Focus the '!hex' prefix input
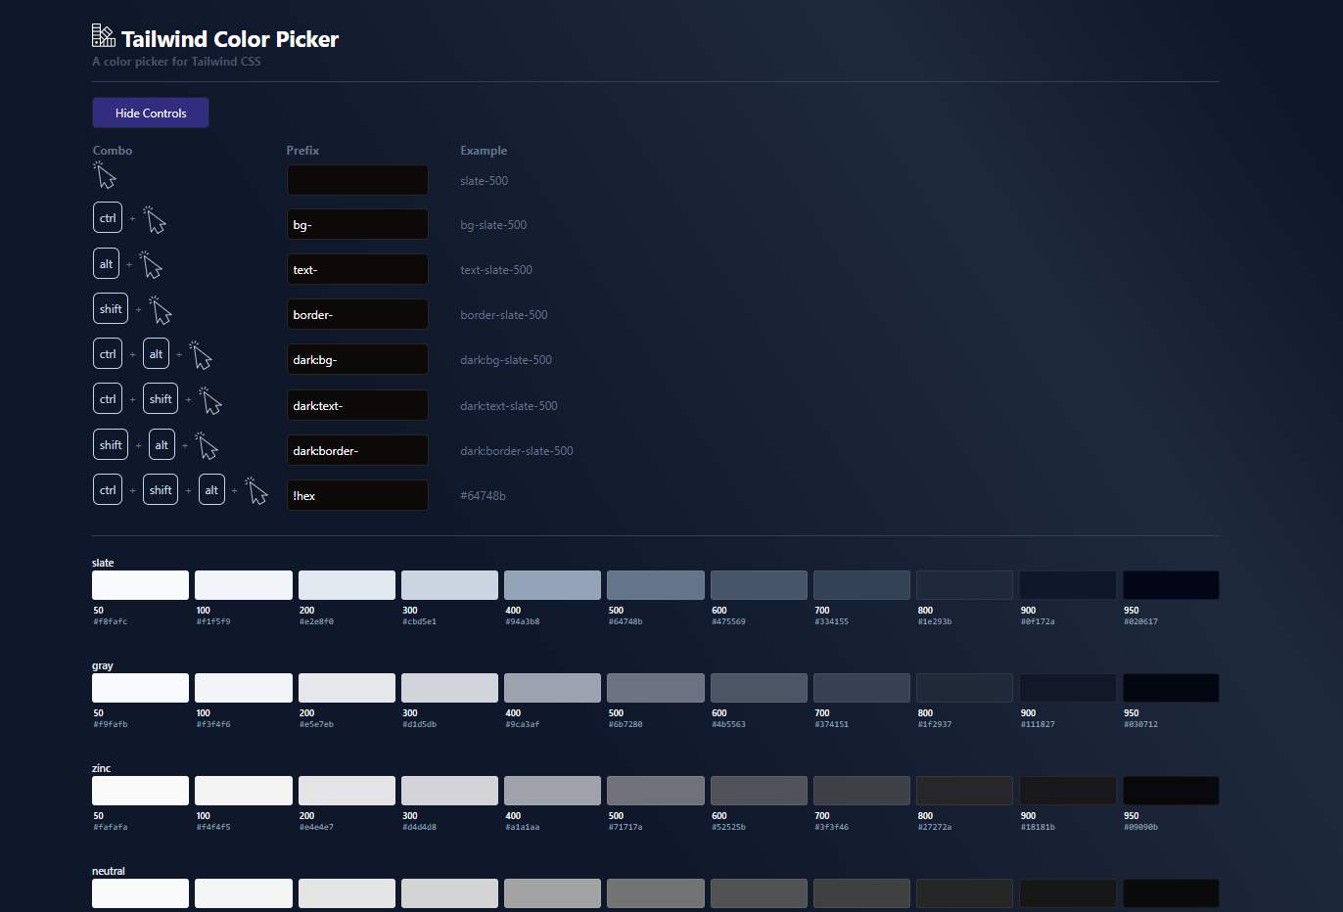1343x912 pixels. (357, 495)
